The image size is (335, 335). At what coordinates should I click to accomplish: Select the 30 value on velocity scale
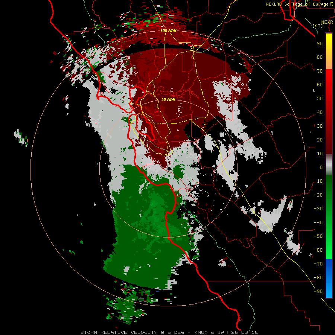[320, 126]
